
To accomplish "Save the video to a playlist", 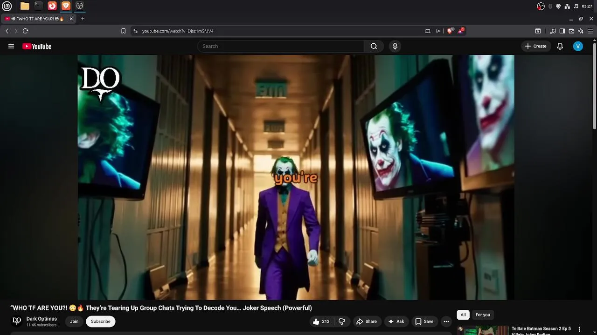I will pyautogui.click(x=424, y=322).
